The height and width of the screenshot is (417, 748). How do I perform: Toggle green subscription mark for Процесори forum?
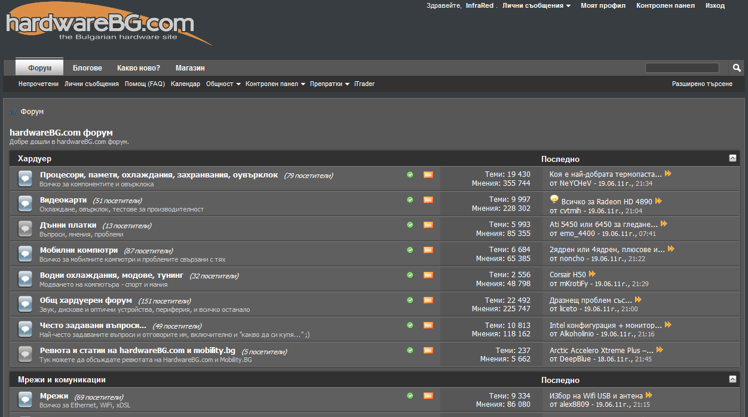[410, 174]
